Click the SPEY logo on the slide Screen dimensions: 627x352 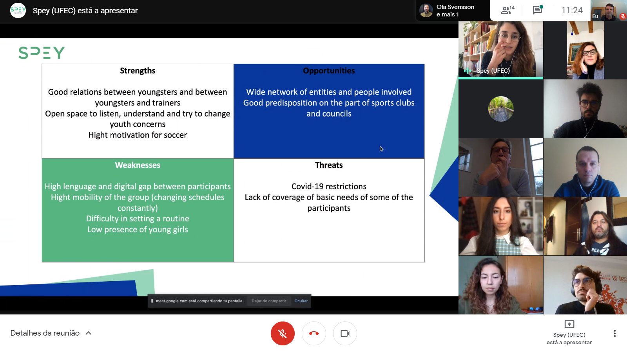[42, 52]
